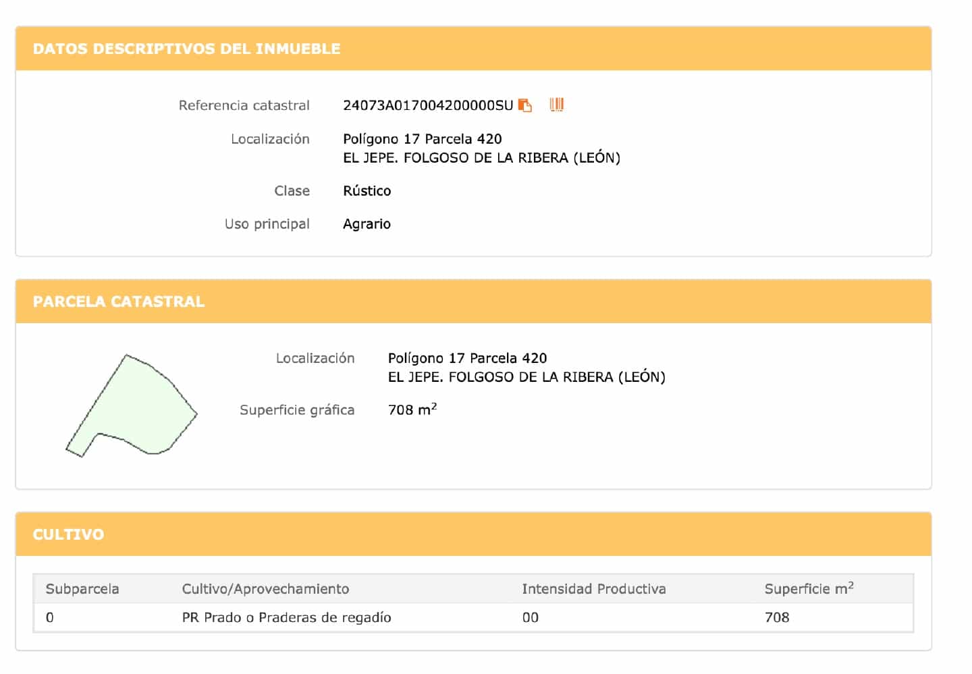Click the '708' surface cell in the crop table

pyautogui.click(x=777, y=617)
